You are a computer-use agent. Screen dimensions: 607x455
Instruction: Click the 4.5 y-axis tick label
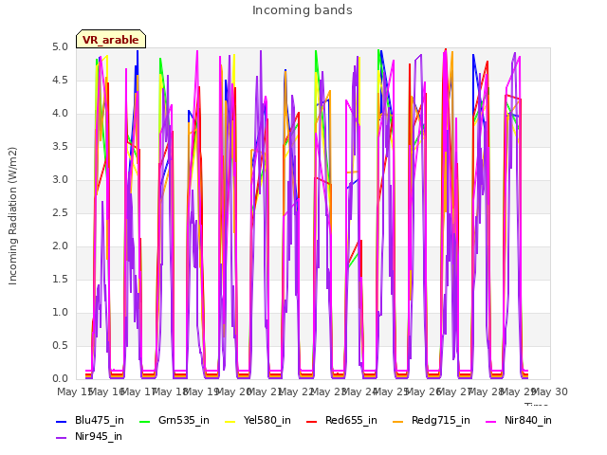(x=60, y=81)
